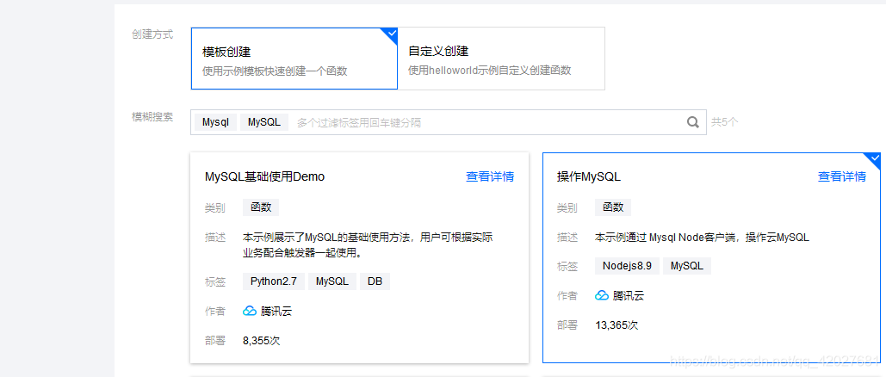Screen dimensions: 886x377
Task: Click the 13,365次 deployment count
Action: point(617,325)
